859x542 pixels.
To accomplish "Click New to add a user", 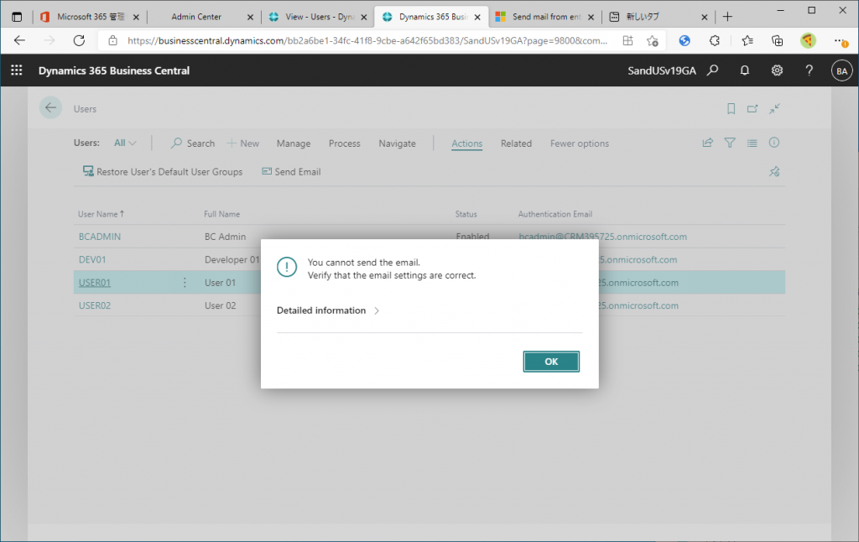I will click(242, 143).
